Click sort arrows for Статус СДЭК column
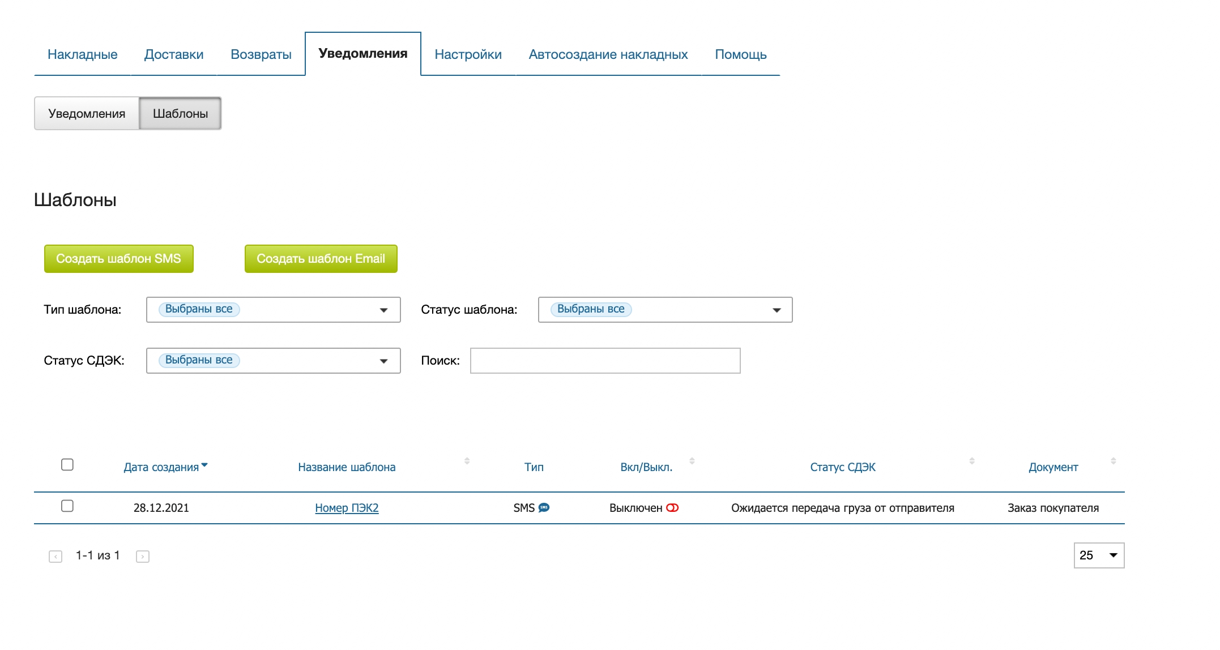 (x=971, y=461)
